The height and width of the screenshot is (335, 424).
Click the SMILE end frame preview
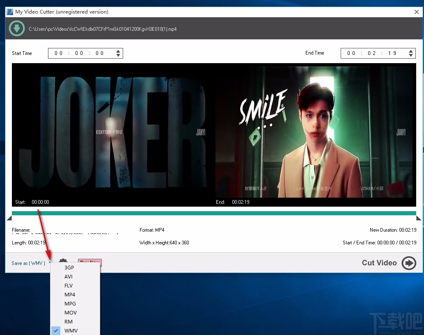(314, 132)
